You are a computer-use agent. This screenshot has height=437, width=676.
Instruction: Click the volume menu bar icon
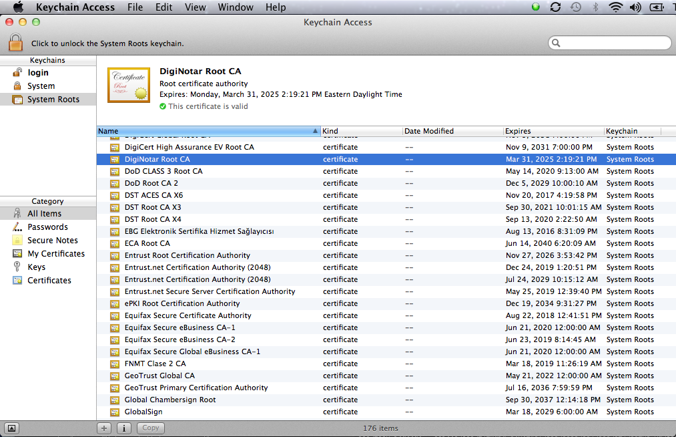pos(635,7)
